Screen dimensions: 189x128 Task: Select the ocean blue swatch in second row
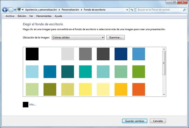coord(50,72)
